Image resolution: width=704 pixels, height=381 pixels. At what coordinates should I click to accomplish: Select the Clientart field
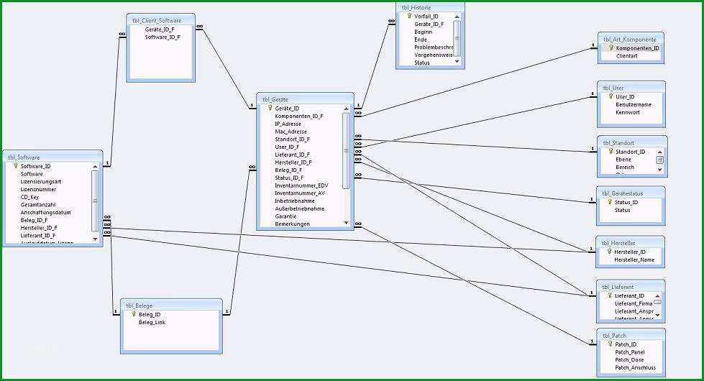[x=627, y=56]
